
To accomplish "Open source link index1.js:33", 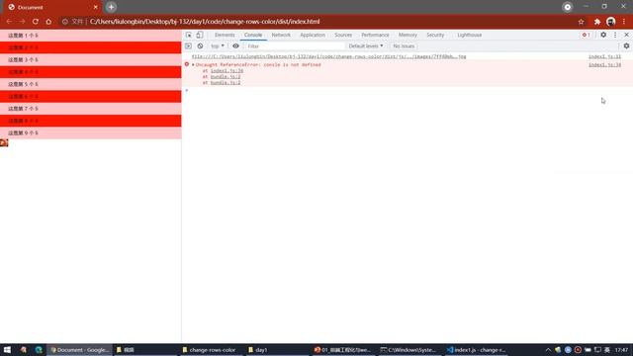I will coord(604,56).
